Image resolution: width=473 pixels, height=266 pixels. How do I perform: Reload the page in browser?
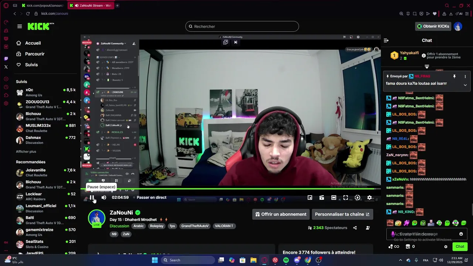[x=28, y=14]
